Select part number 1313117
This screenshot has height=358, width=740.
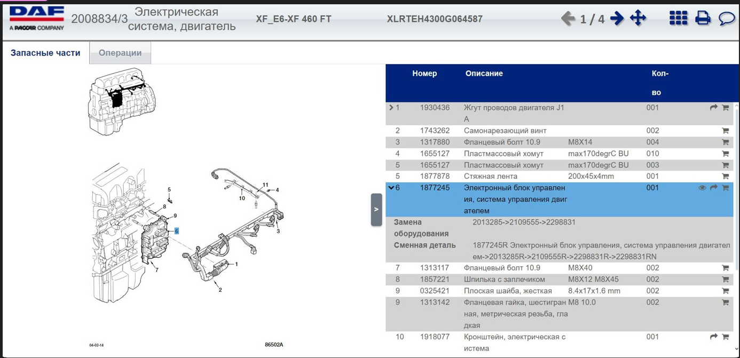pos(435,268)
